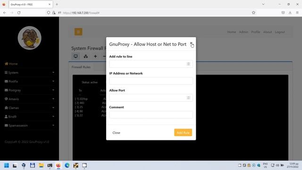
Task: Open Microsoft Edge from the taskbar
Action: 67,165
